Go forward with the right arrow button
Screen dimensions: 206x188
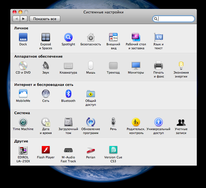24,19
